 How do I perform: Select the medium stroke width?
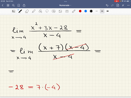tap(102, 11)
